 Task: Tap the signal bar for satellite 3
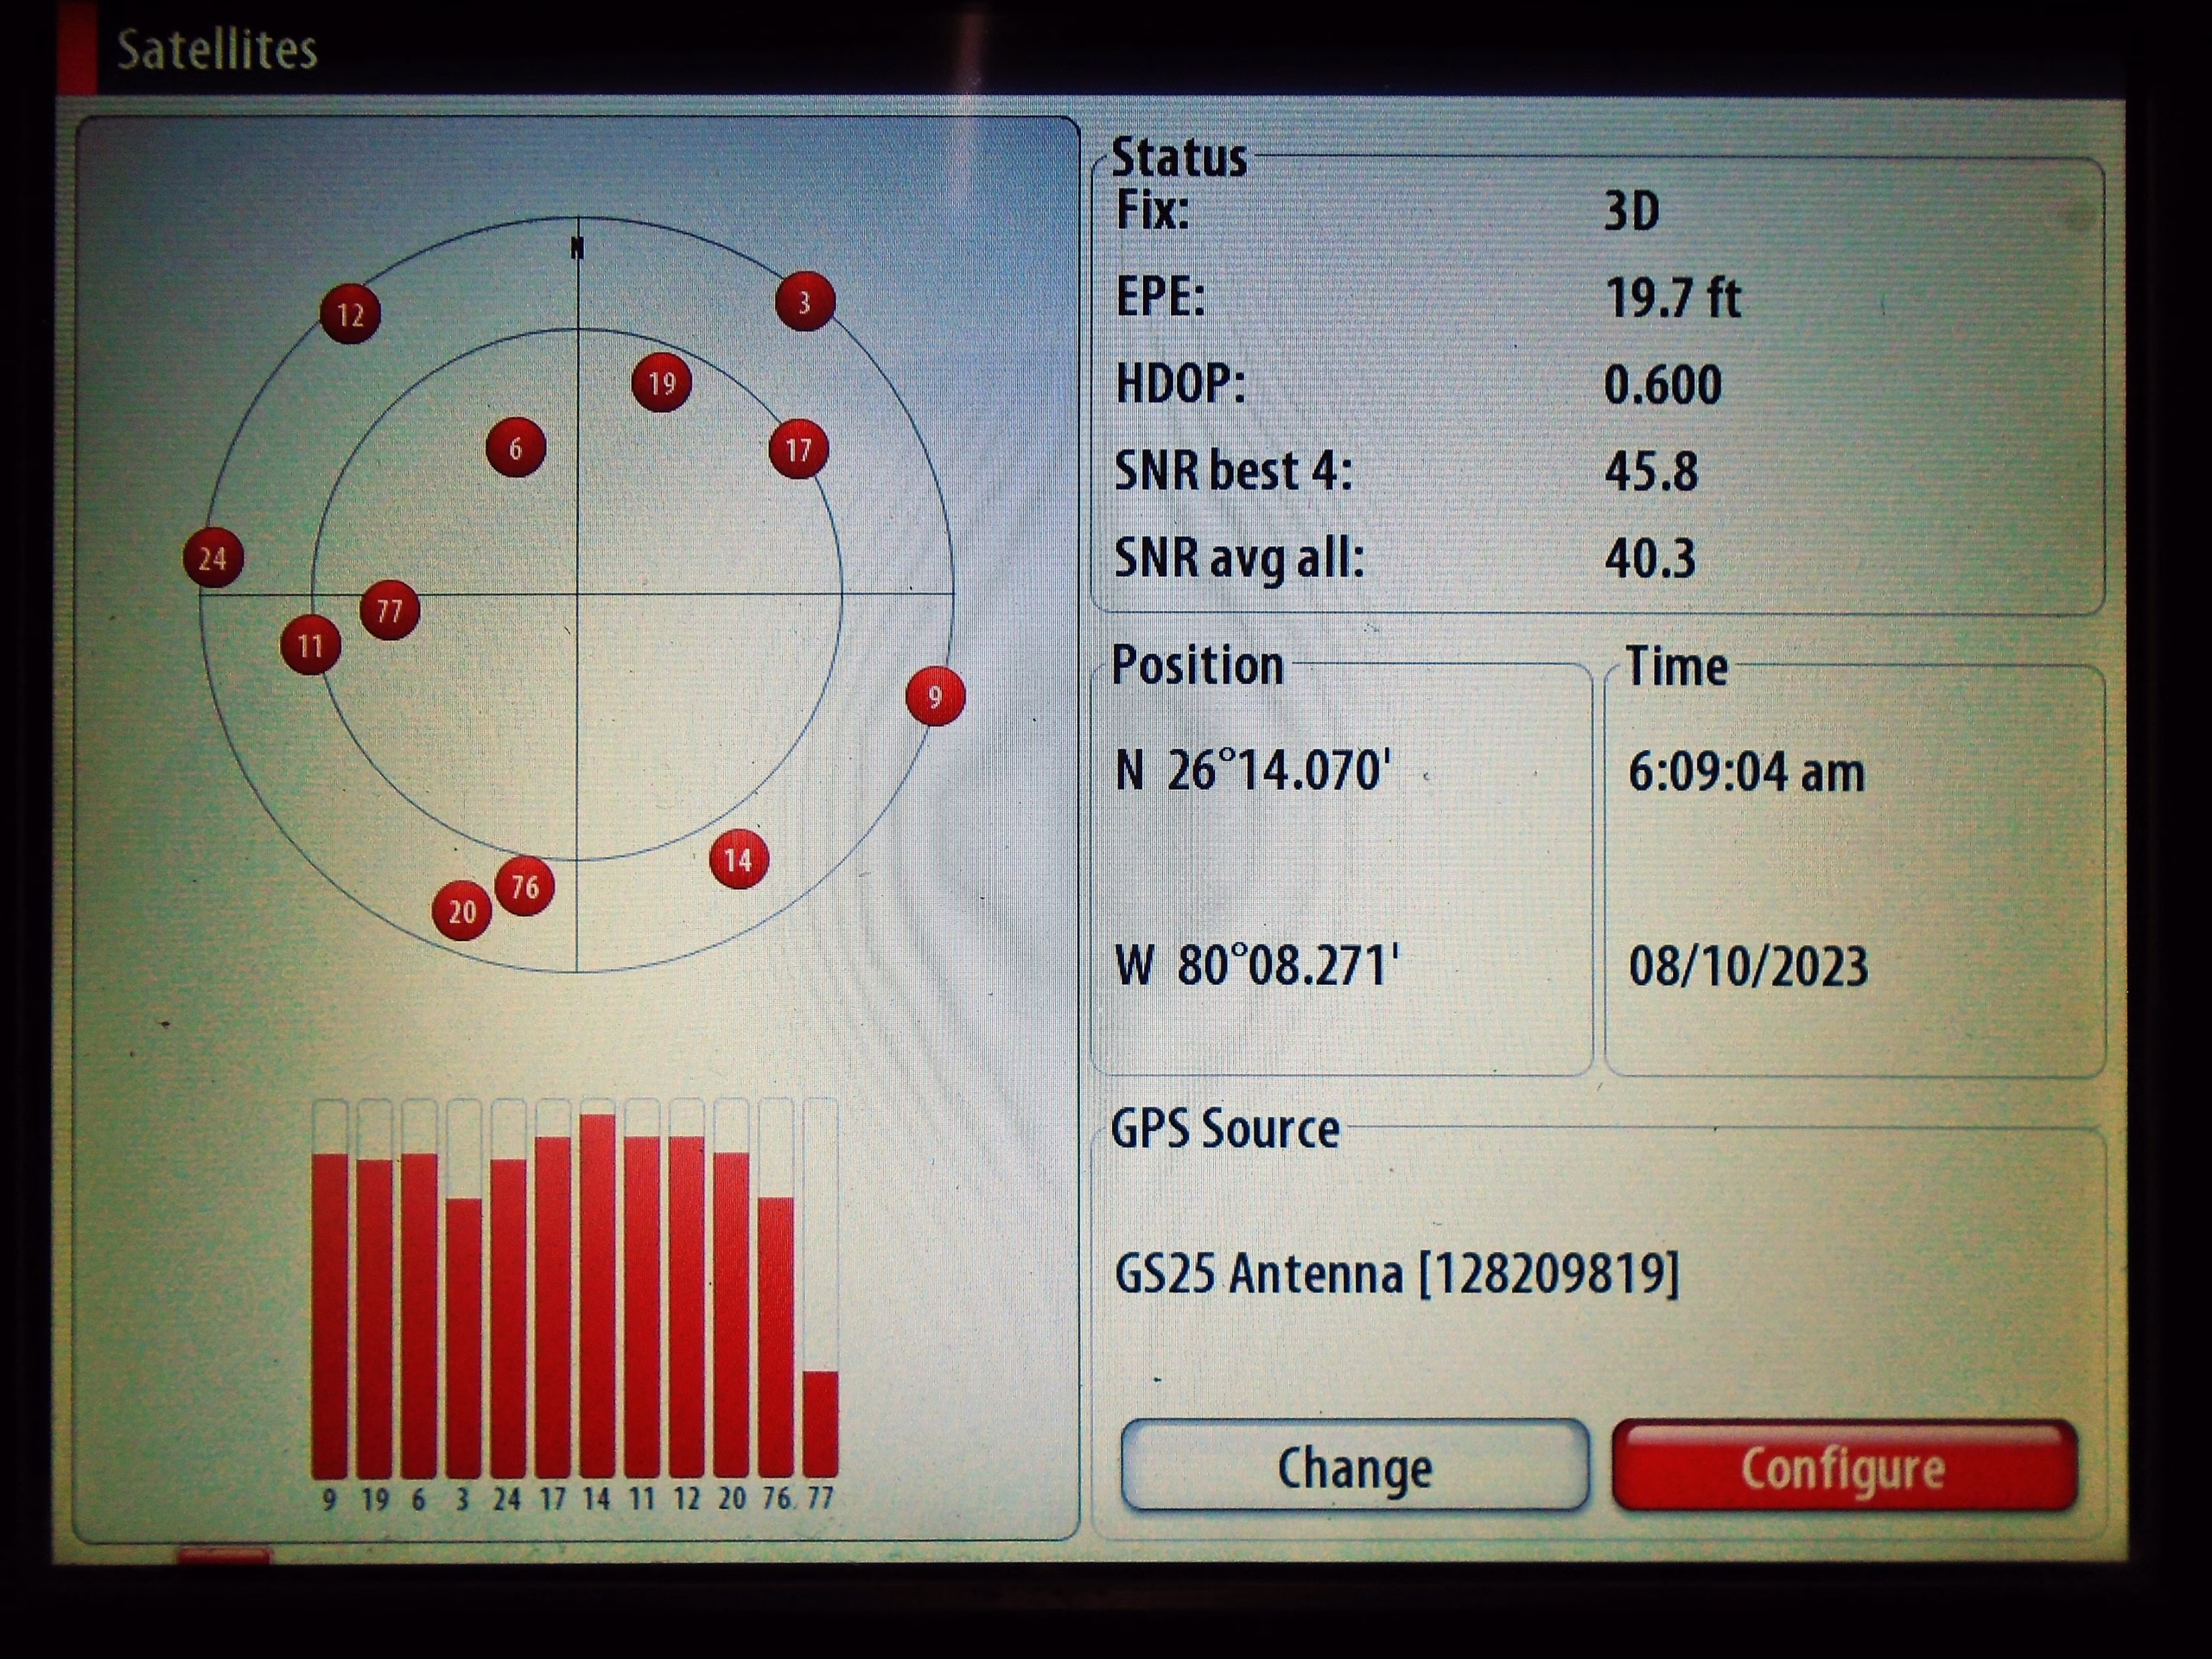coord(463,1340)
